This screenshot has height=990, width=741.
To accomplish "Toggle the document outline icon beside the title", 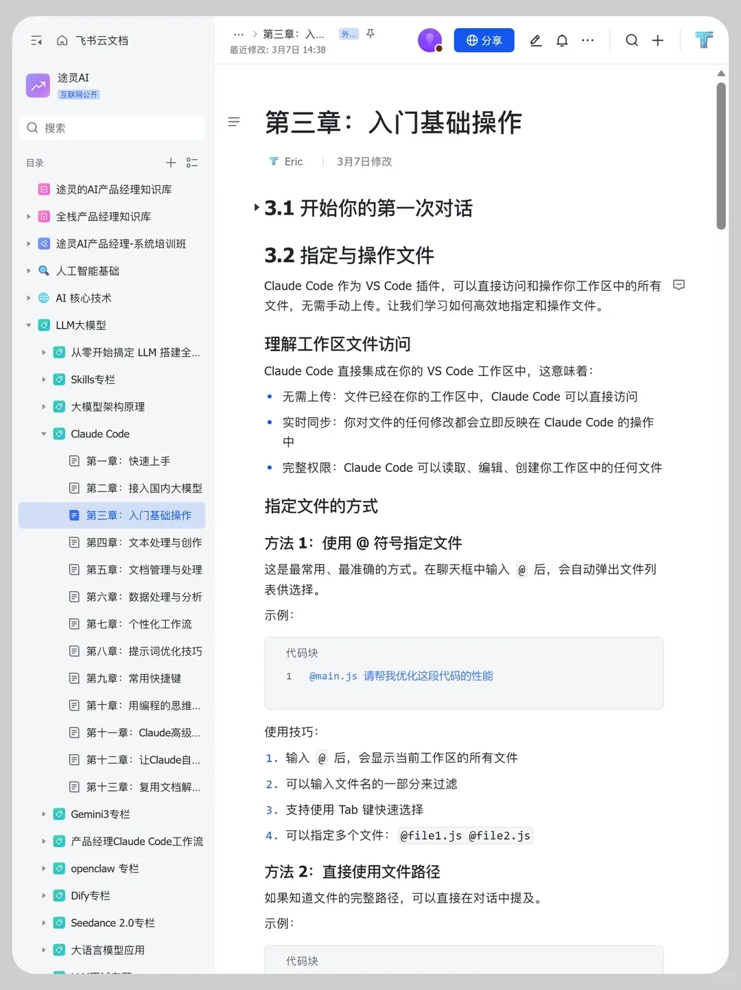I will coord(234,122).
